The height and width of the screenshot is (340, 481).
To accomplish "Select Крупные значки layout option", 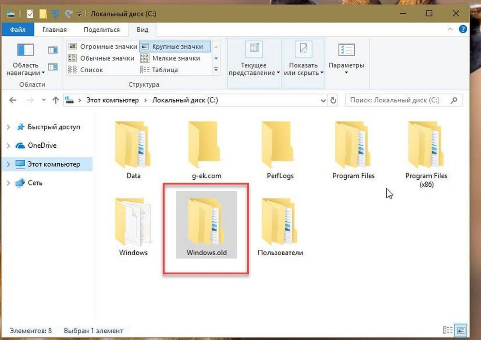I will [175, 47].
